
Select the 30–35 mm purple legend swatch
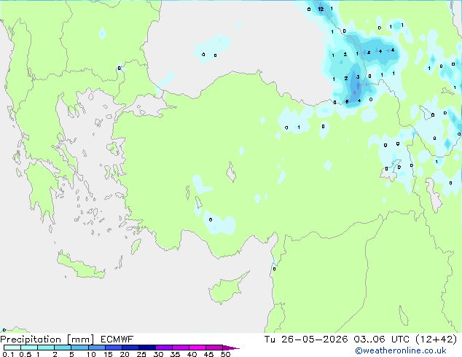pyautogui.click(x=164, y=348)
